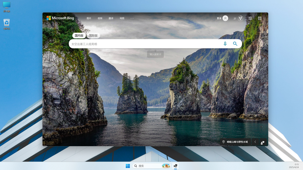Screen dimensions: 303x170
Task: Open the 翻译 translate link
Action: click(111, 18)
